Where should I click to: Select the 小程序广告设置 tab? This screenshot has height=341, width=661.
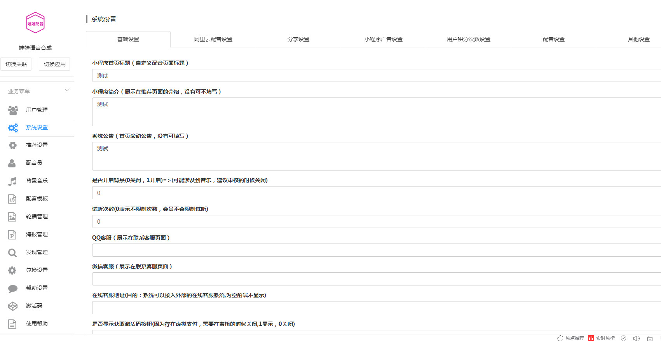(383, 39)
